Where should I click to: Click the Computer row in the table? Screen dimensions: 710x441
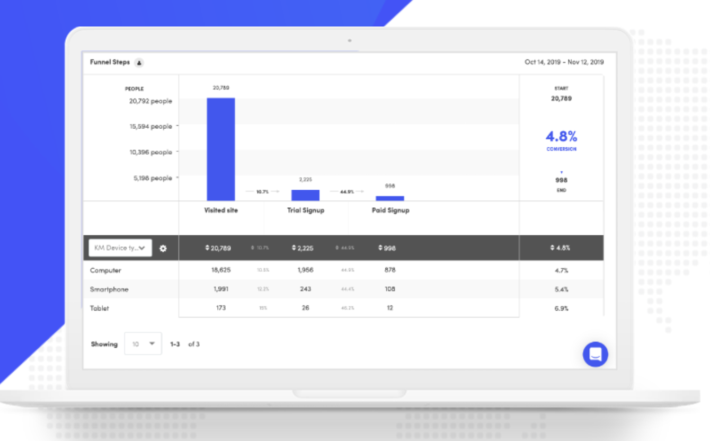(x=105, y=270)
